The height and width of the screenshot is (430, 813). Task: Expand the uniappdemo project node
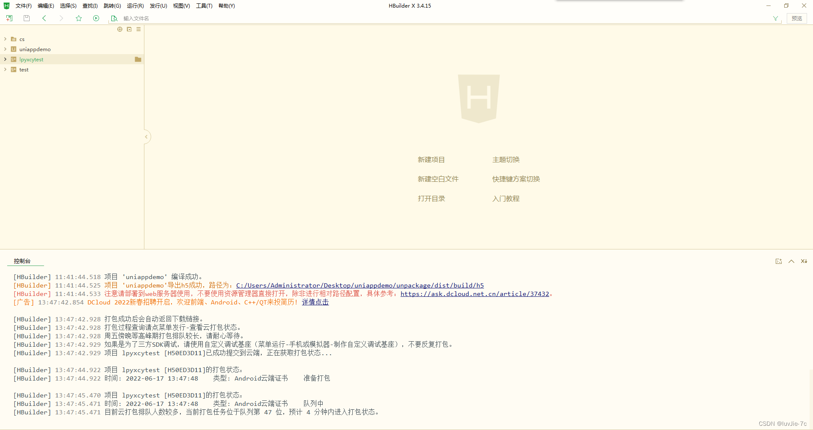tap(5, 49)
